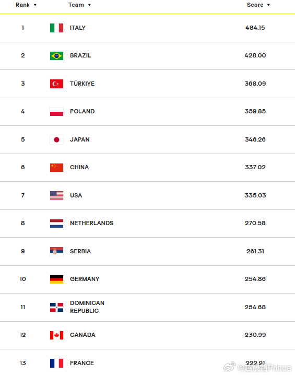The width and height of the screenshot is (295, 375).
Task: Click the Weibo logo watermark
Action: (x=230, y=367)
